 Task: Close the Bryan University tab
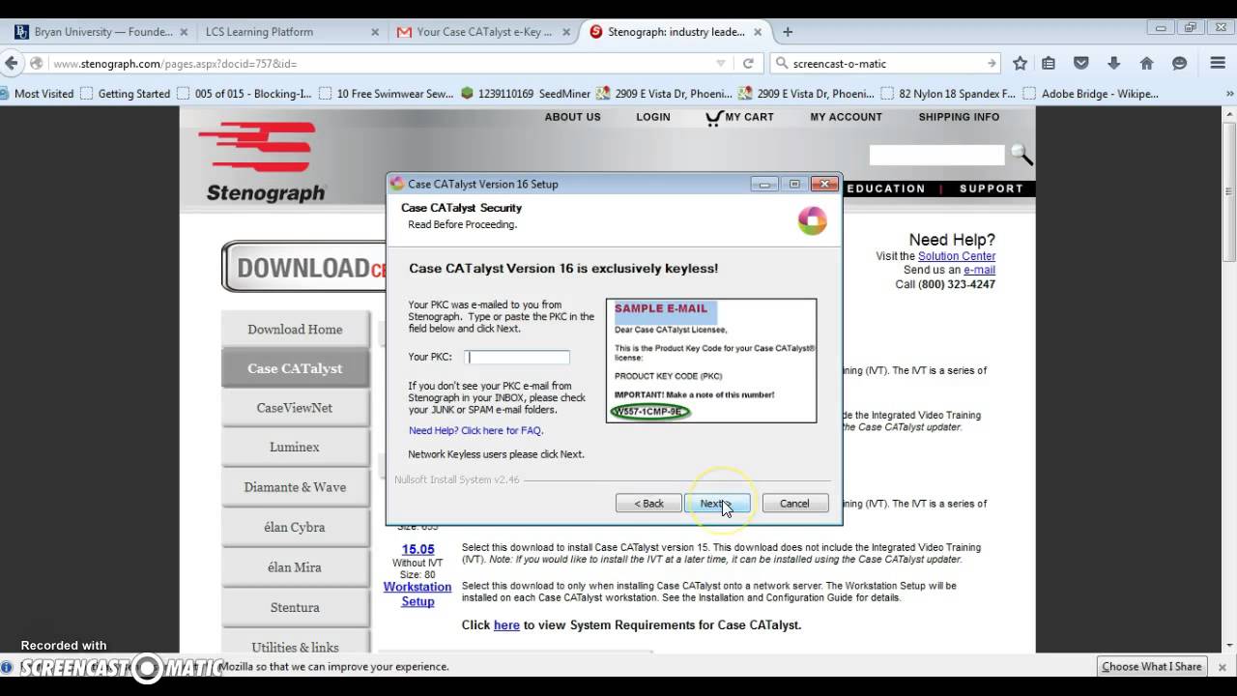pyautogui.click(x=184, y=32)
